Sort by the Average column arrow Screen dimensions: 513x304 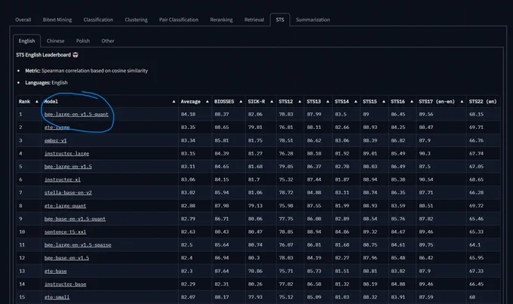tap(207, 102)
